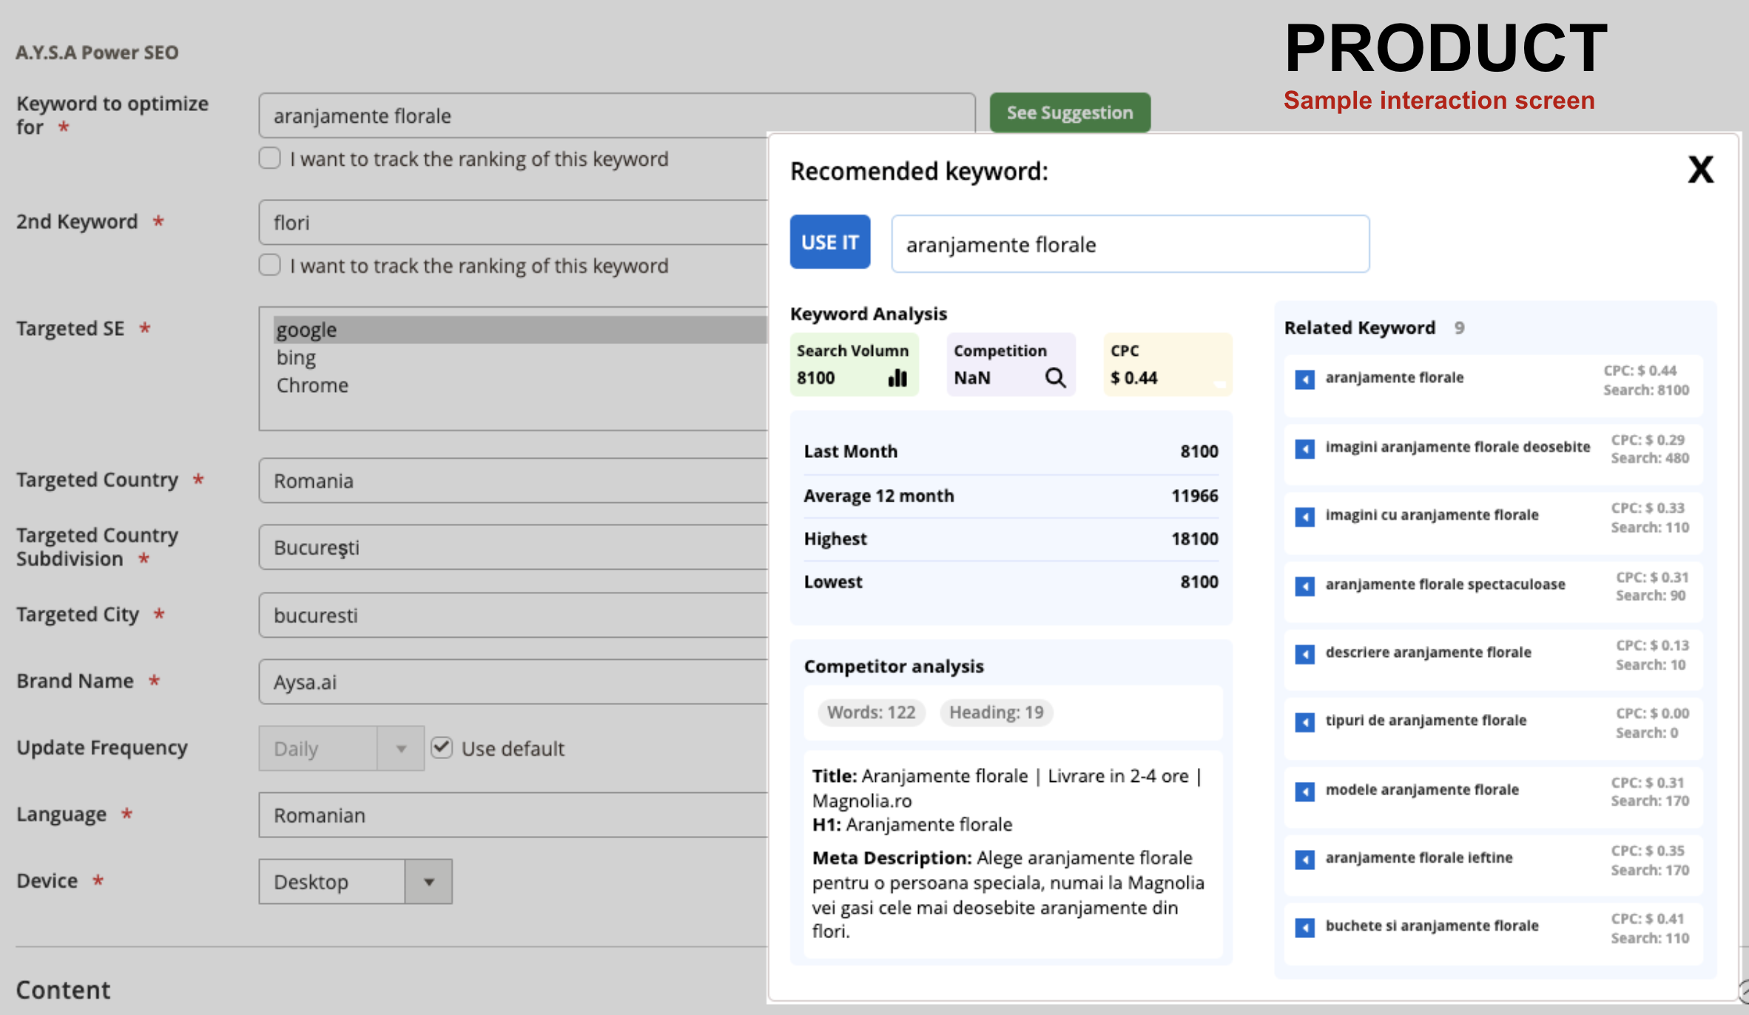Viewport: 1749px width, 1015px height.
Task: Click the USE IT button
Action: 830,242
